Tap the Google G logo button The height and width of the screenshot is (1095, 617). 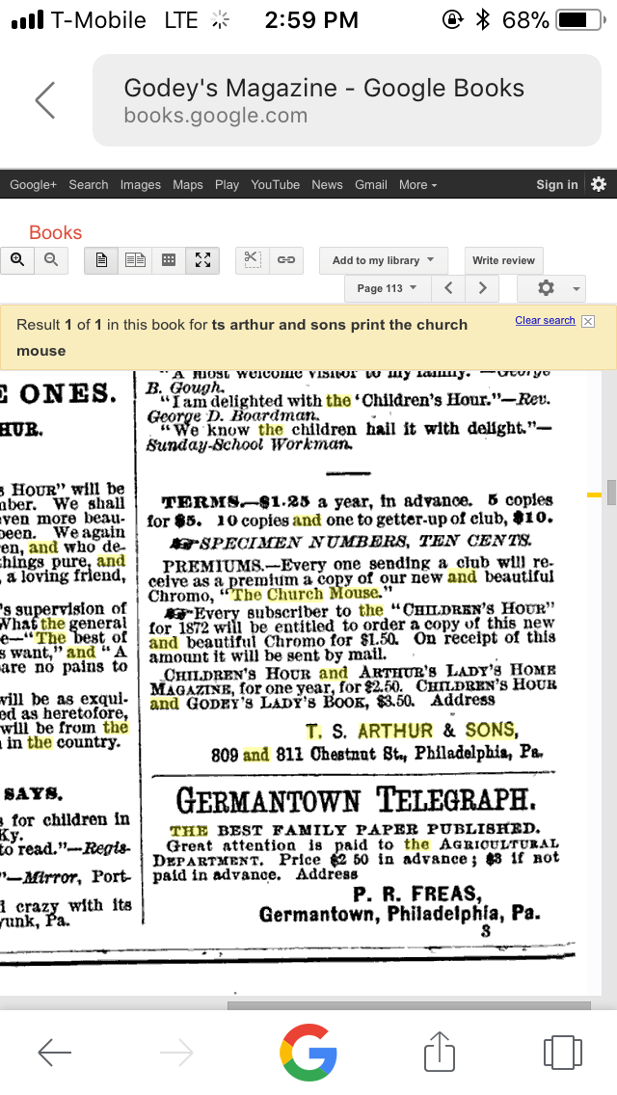pyautogui.click(x=308, y=1053)
